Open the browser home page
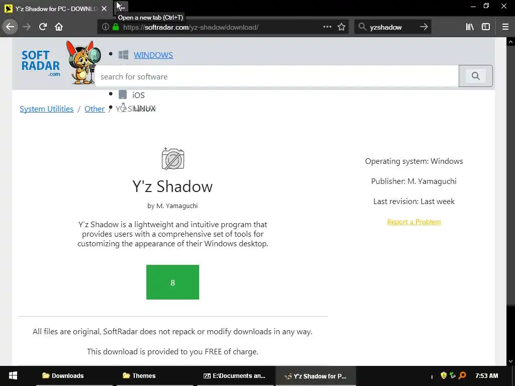The height and width of the screenshot is (386, 515). (59, 27)
